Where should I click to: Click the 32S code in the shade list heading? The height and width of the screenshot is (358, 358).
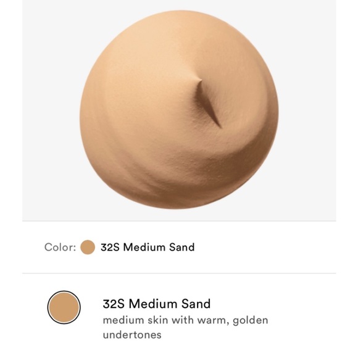(114, 304)
